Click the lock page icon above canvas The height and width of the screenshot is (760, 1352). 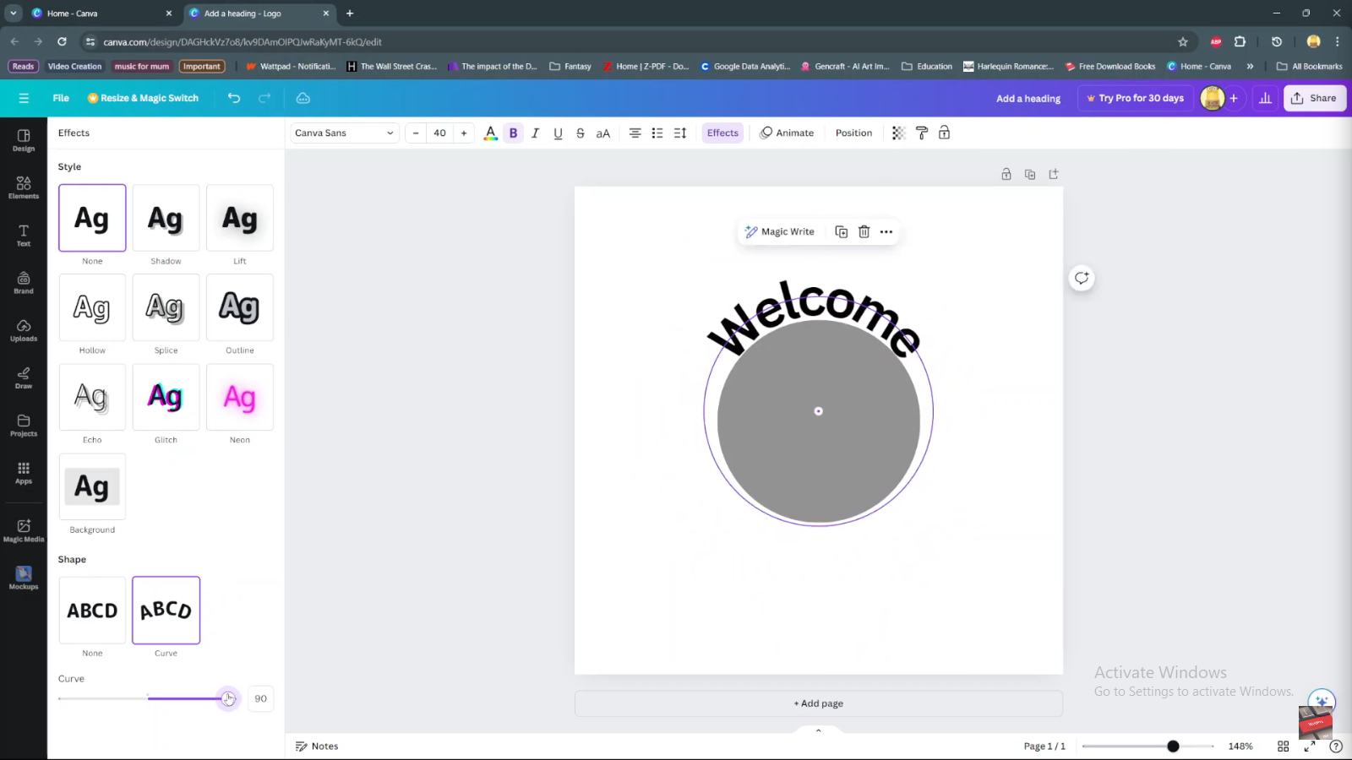[x=1006, y=174]
